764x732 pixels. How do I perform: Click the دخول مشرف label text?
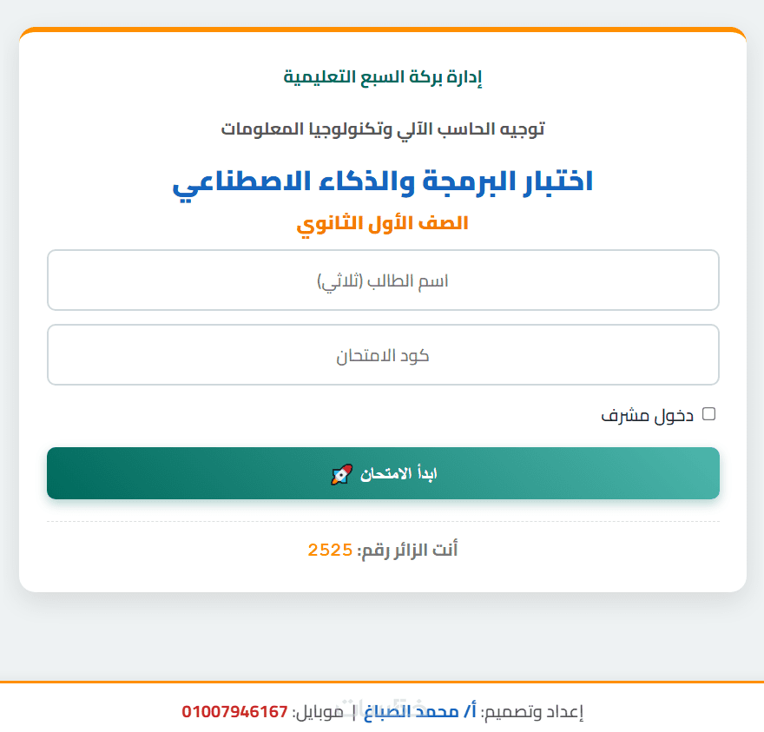coord(648,415)
